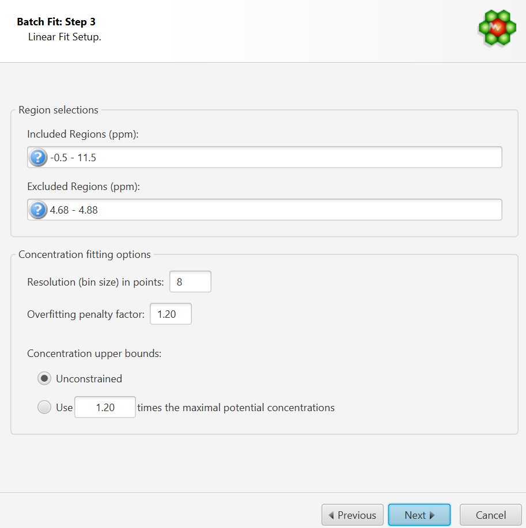Cancel the Batch Fit wizard
Image resolution: width=526 pixels, height=528 pixels.
pyautogui.click(x=490, y=515)
